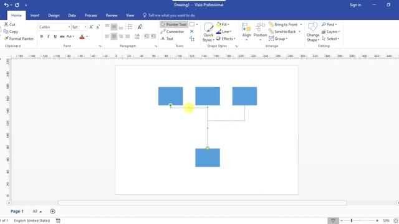Open the font color dropdown arrow
399x224 pixels.
[87, 37]
